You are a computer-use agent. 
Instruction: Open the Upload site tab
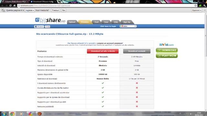pyautogui.click(x=72, y=22)
